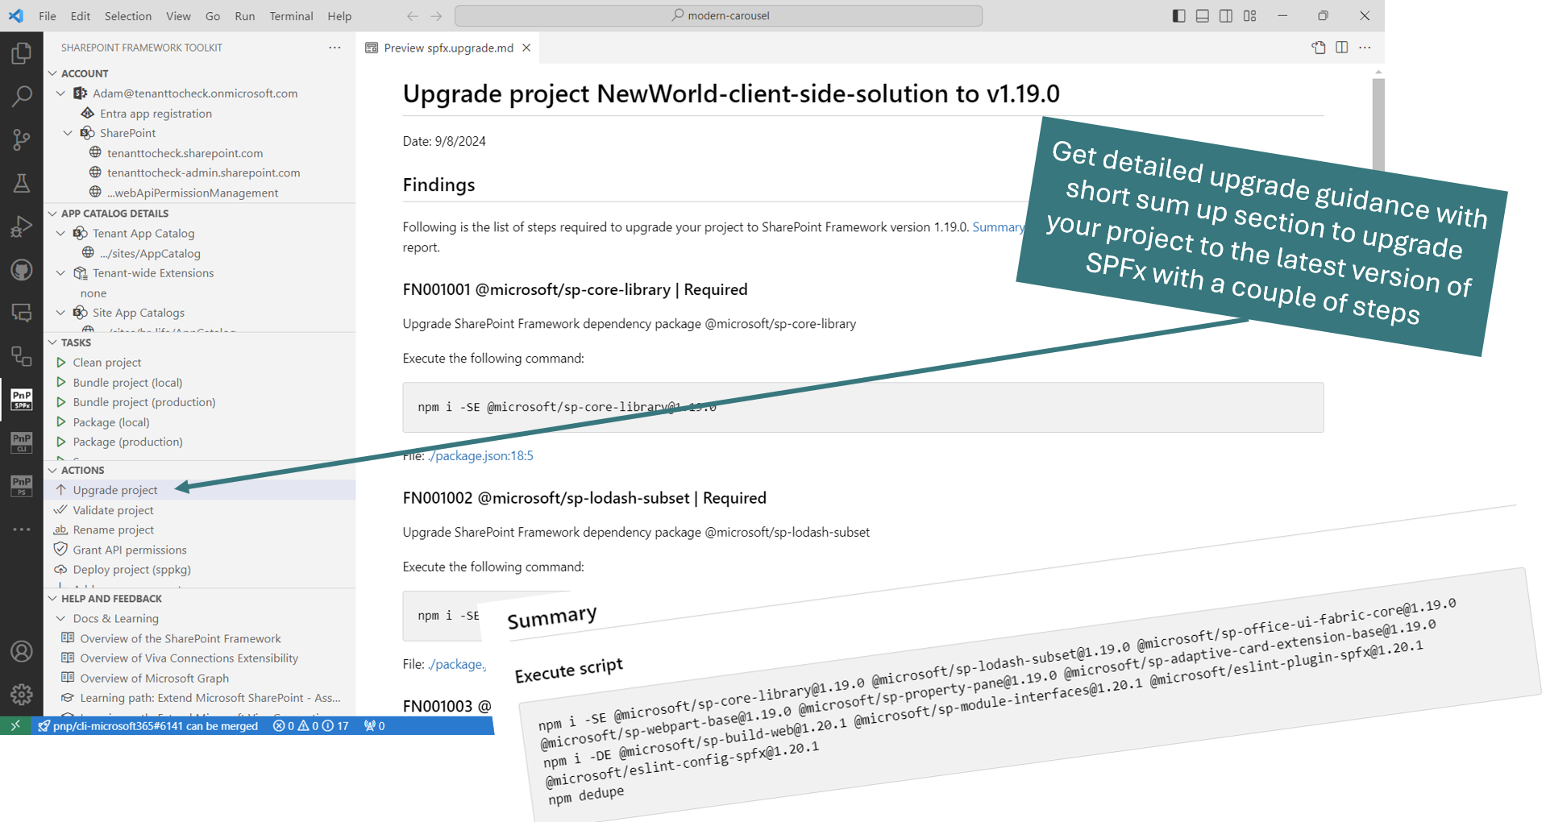
Task: Select the Preview spfx.upgrade.md tab
Action: point(448,48)
